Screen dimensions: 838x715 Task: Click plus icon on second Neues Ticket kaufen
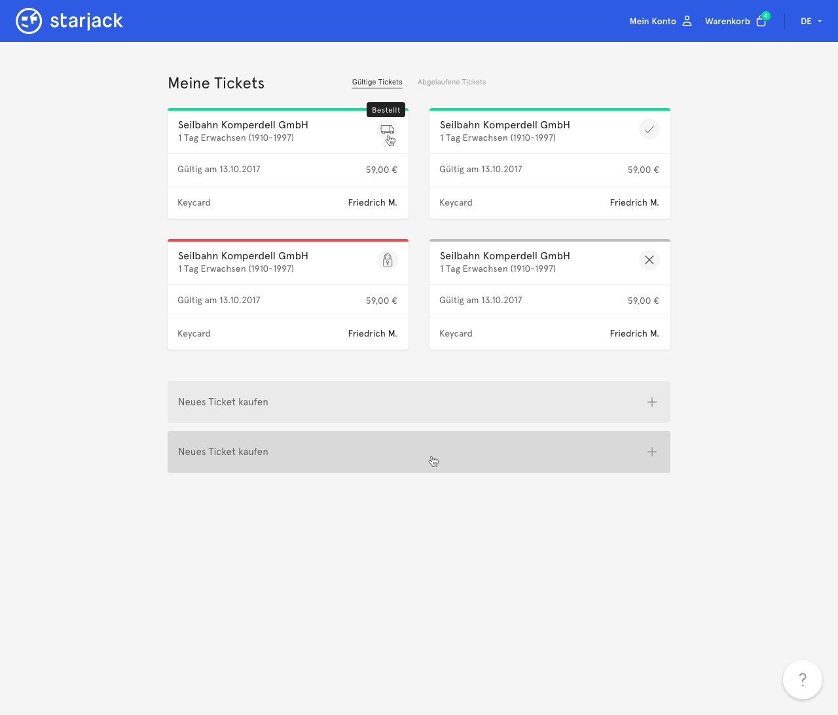tap(652, 452)
